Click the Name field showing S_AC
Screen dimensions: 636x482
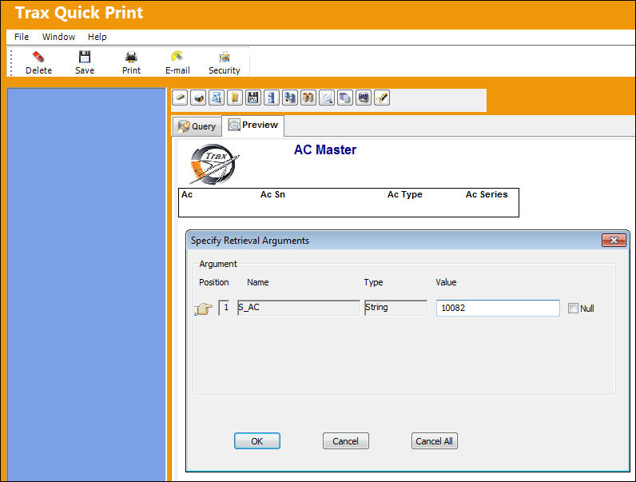299,308
